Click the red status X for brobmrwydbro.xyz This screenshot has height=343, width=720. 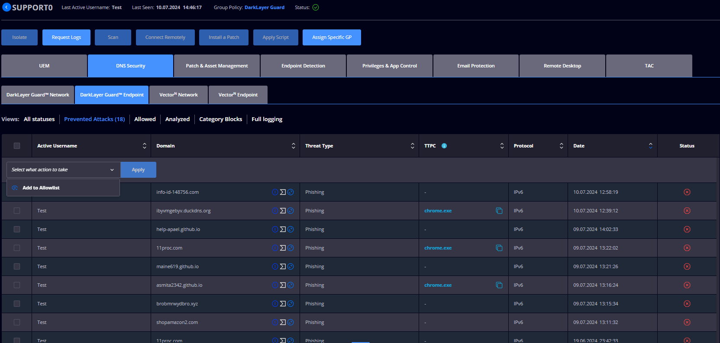click(687, 304)
